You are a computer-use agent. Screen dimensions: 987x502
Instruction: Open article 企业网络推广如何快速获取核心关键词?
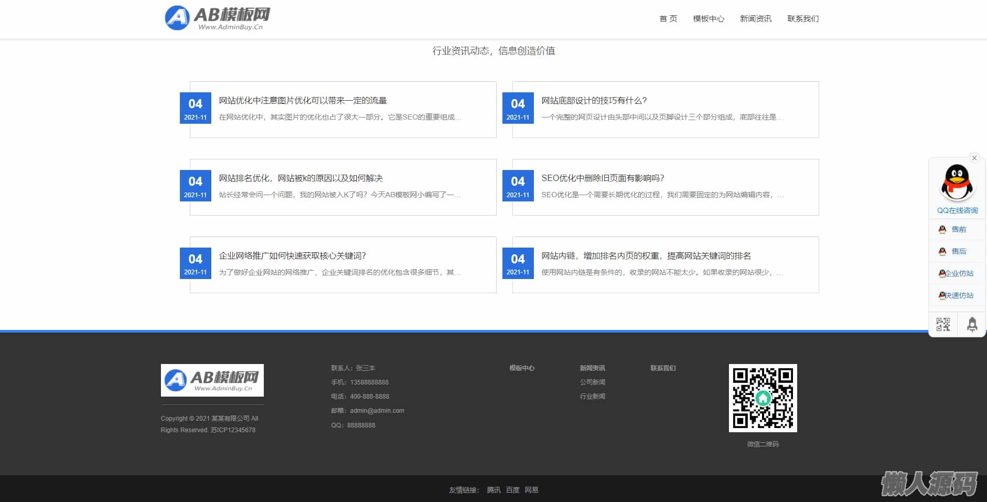tap(292, 255)
